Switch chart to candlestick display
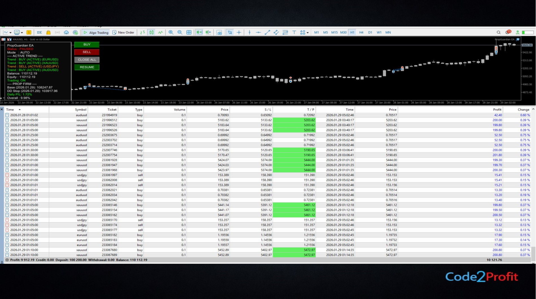Viewport: 536px width, 299px height. point(152,32)
